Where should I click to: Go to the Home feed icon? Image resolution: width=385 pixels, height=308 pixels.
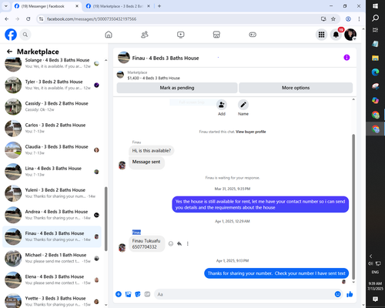tap(109, 35)
